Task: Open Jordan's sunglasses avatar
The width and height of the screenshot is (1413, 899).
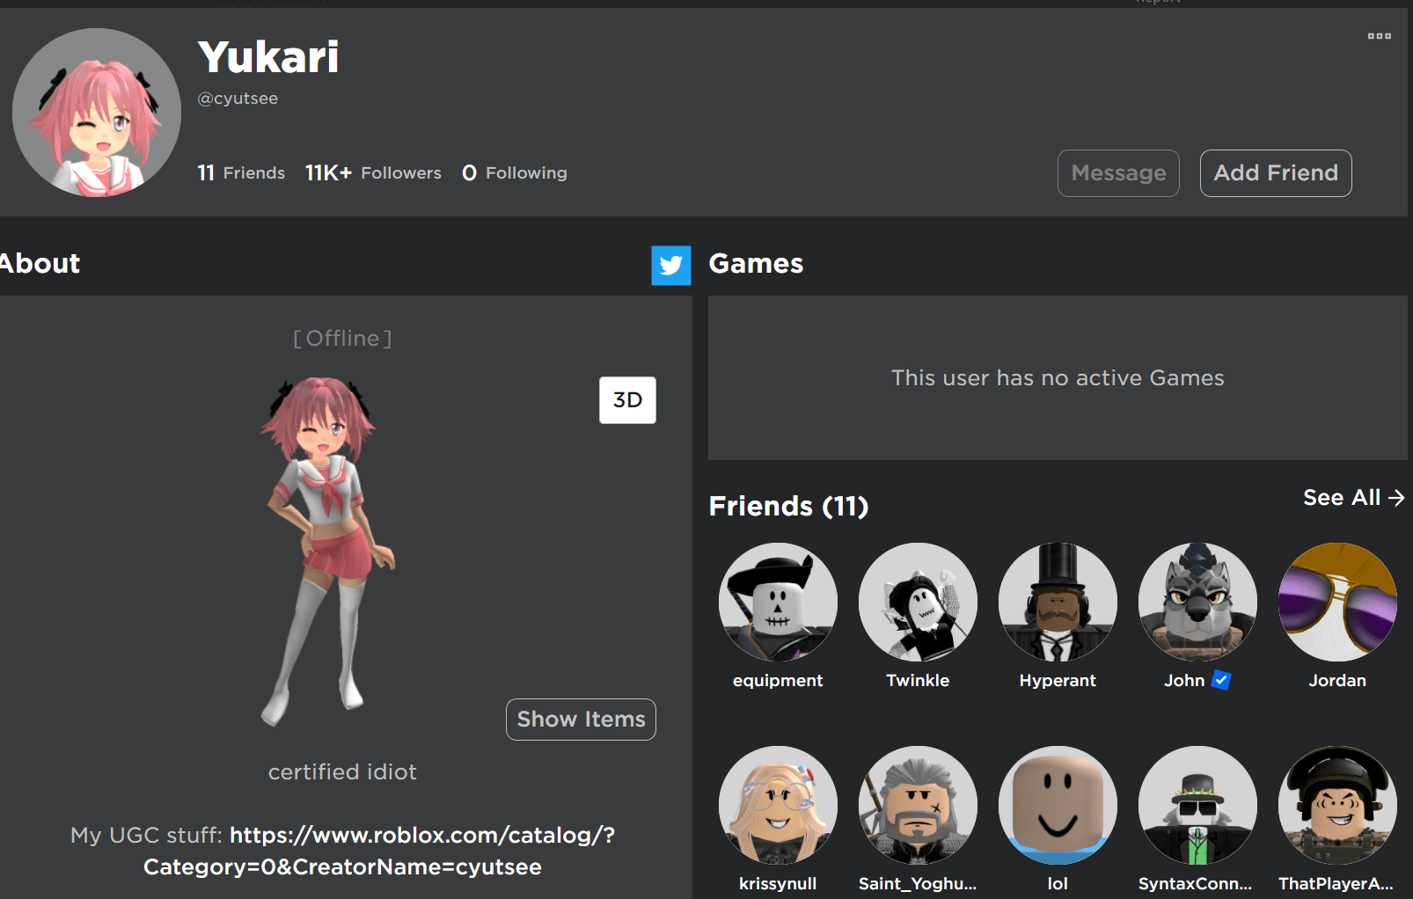Action: tap(1337, 603)
